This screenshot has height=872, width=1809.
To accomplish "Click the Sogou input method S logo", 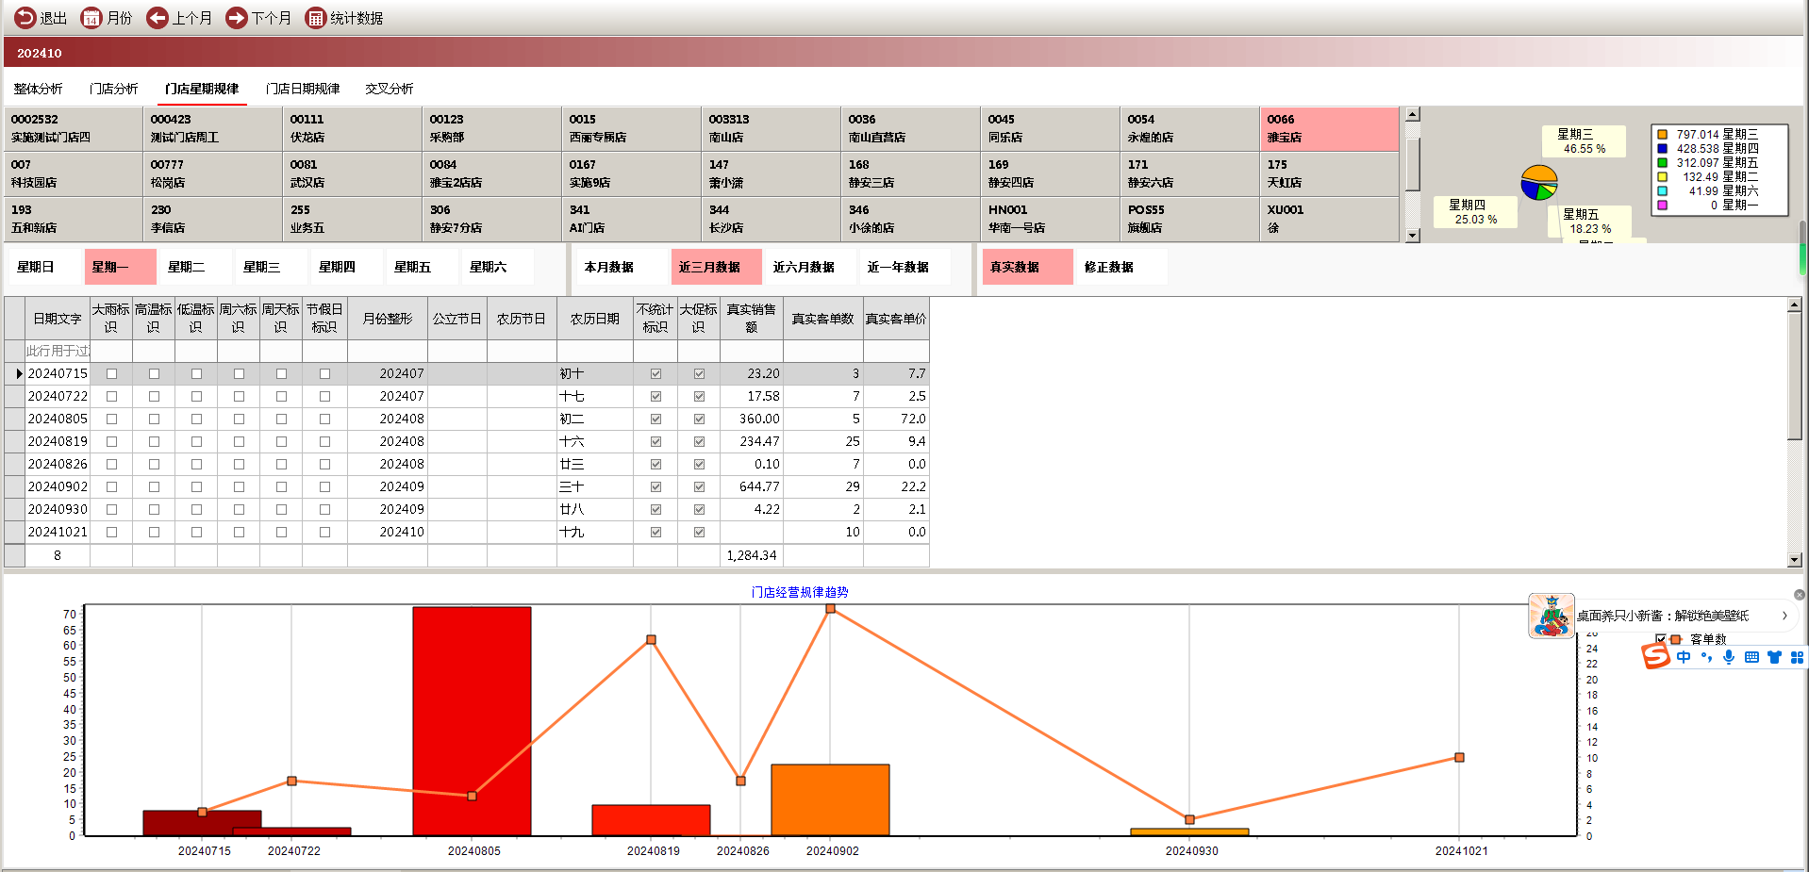I will click(x=1655, y=657).
